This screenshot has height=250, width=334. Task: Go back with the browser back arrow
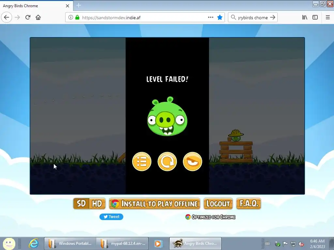coord(7,18)
